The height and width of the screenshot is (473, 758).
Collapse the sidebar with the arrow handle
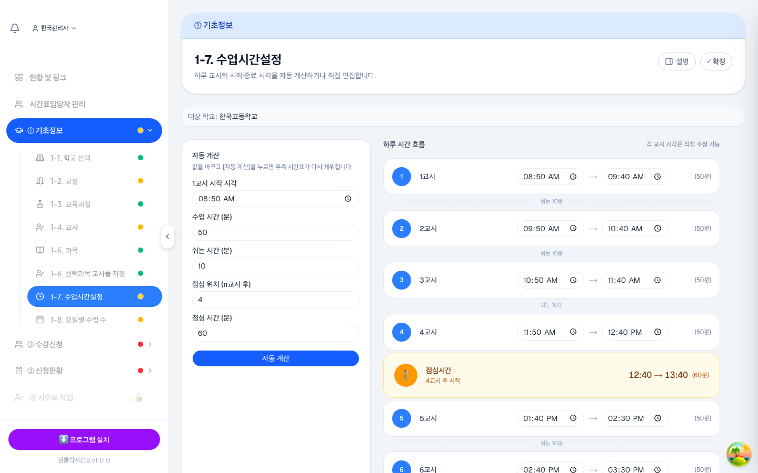coord(167,236)
